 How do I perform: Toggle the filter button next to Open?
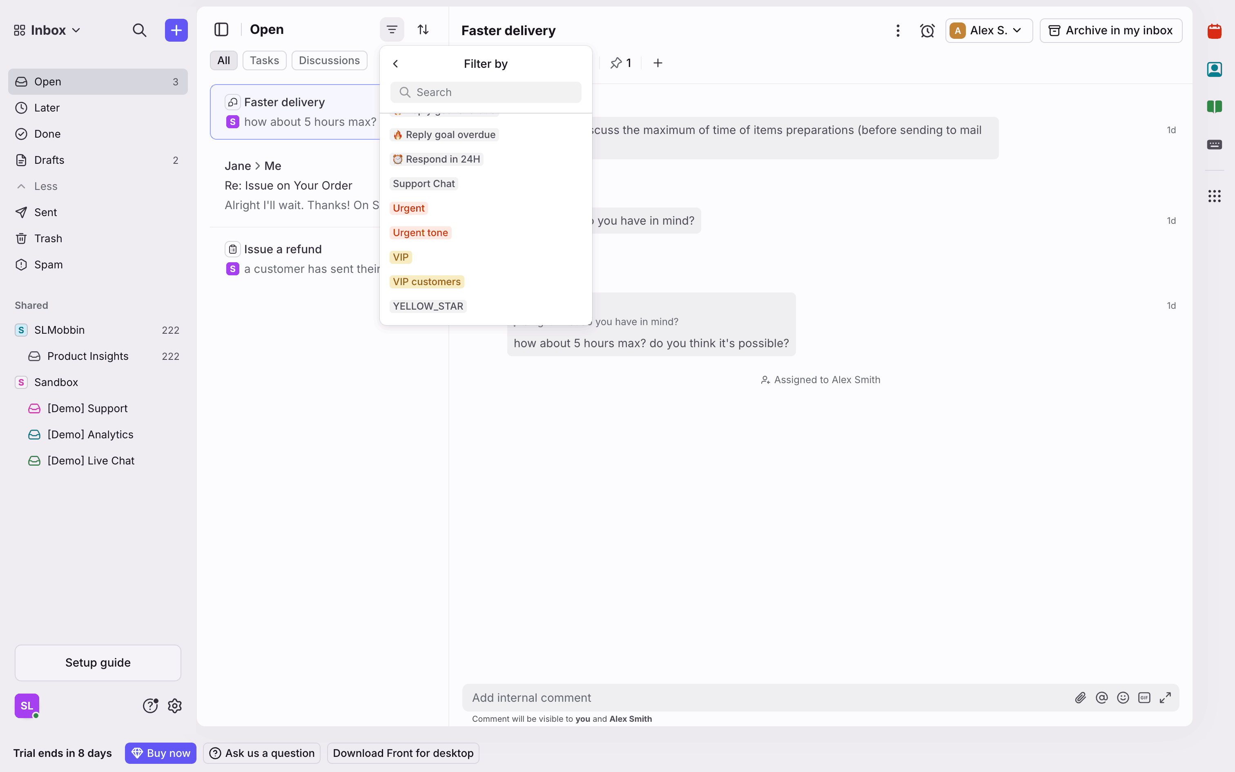point(391,29)
